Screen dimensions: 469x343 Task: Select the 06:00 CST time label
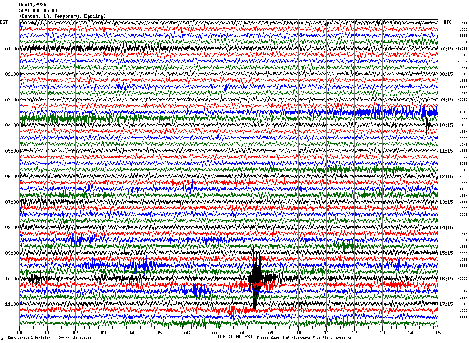[x=12, y=177]
